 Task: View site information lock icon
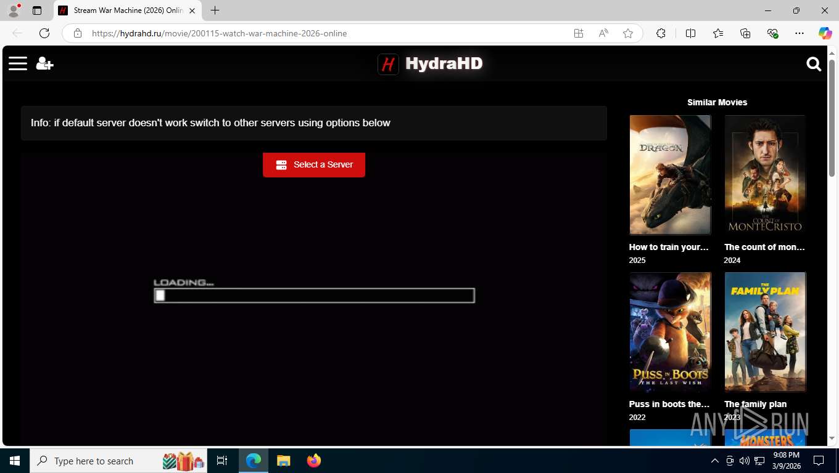click(x=77, y=33)
